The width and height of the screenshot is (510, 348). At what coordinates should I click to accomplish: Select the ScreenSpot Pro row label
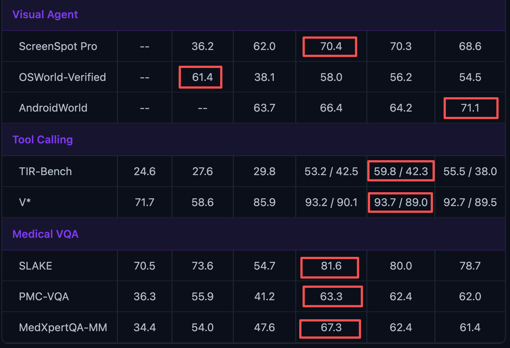58,46
